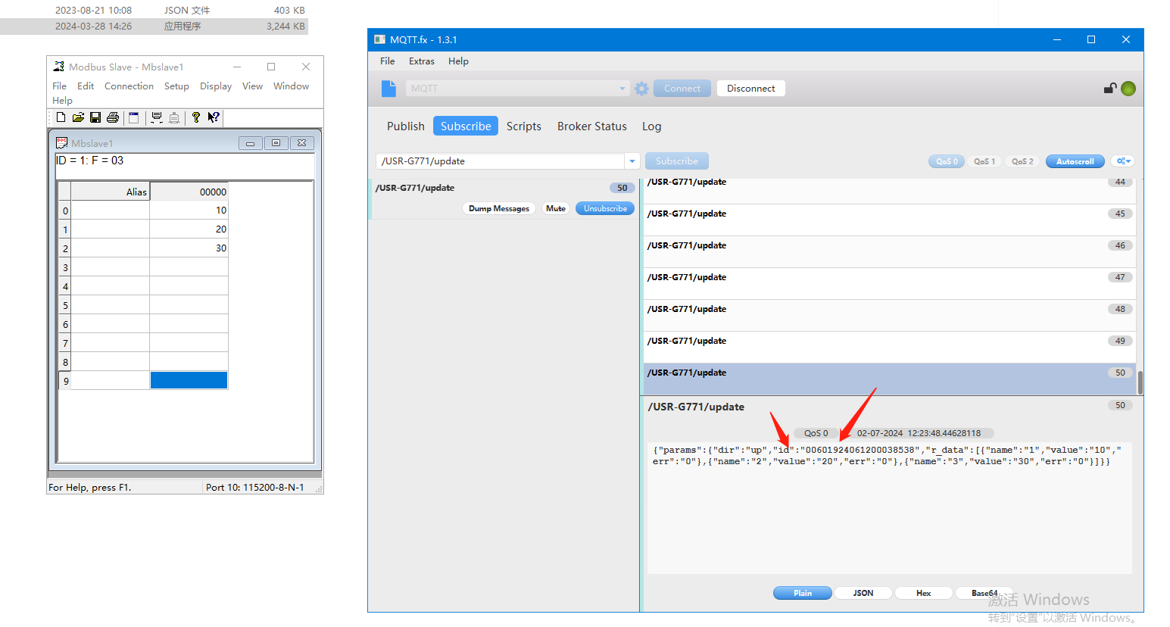1170x627 pixels.
Task: Click the greyed Connect button in MQTT.fx
Action: tap(682, 89)
